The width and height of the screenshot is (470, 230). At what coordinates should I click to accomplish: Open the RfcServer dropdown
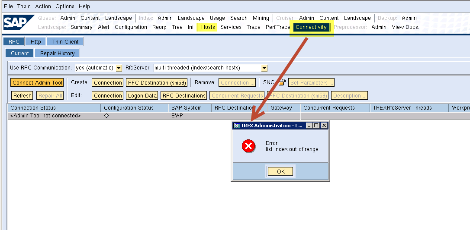(264, 68)
